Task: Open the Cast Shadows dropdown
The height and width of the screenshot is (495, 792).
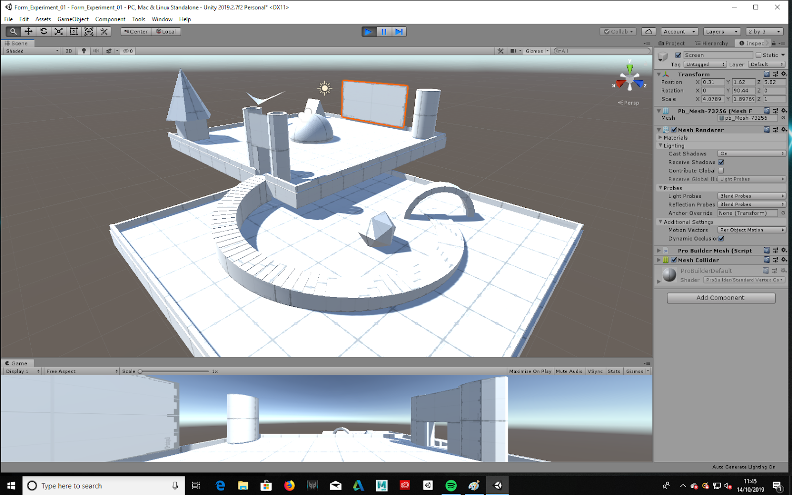Action: (752, 154)
